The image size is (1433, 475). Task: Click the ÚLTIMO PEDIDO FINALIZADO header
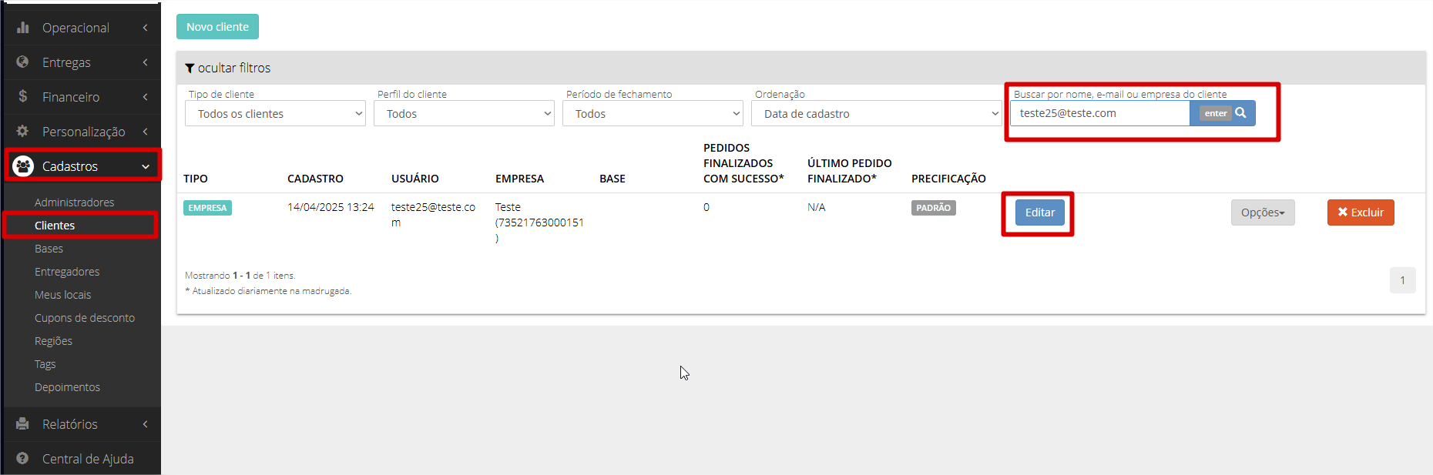click(849, 171)
